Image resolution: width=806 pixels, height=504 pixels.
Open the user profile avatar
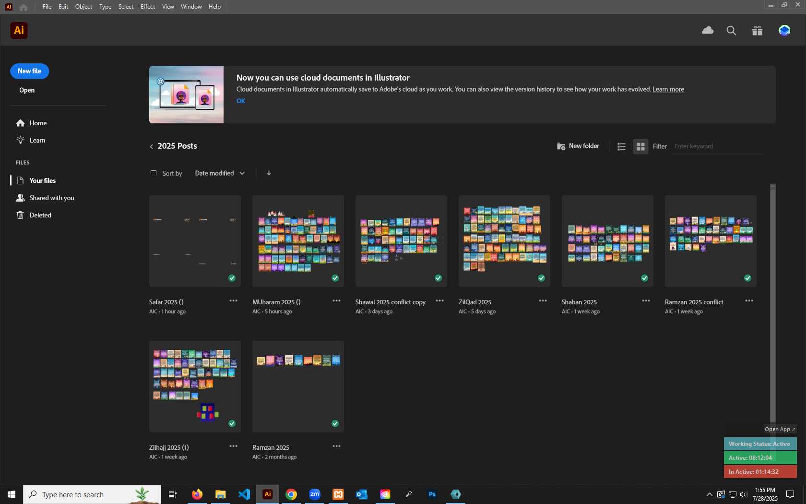(x=784, y=31)
